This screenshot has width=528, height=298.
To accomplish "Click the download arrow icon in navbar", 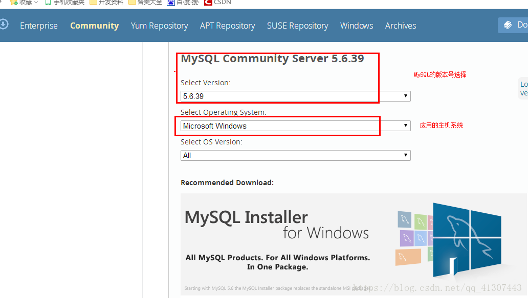I will pyautogui.click(x=4, y=24).
